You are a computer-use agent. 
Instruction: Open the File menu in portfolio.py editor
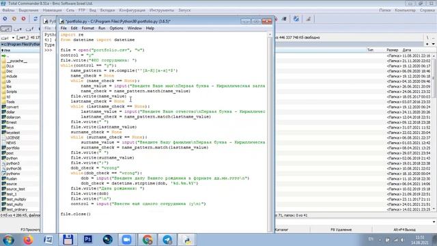point(64,28)
